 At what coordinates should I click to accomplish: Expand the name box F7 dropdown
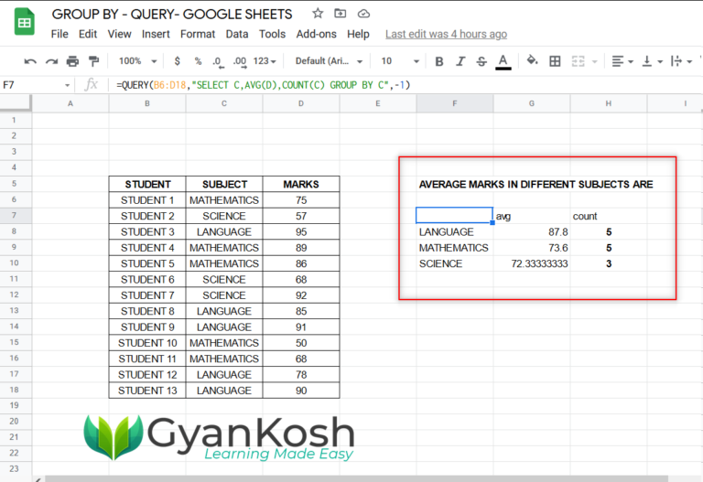67,85
